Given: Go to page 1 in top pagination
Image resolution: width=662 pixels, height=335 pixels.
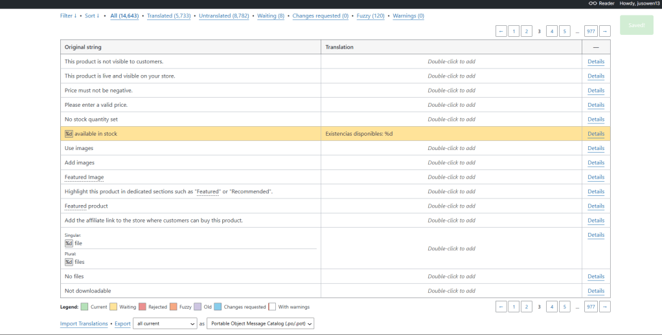Looking at the screenshot, I should pos(514,31).
